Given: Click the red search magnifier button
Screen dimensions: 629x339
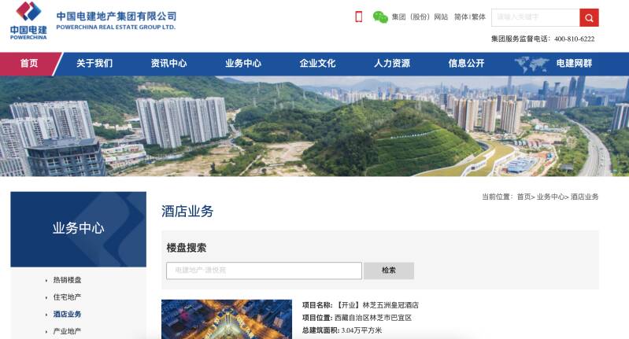Looking at the screenshot, I should (589, 17).
